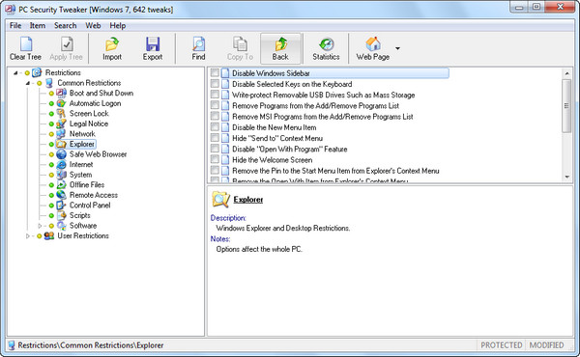Screen dimensions: 580x357
Task: Click the Back toolbar button
Action: 280,48
